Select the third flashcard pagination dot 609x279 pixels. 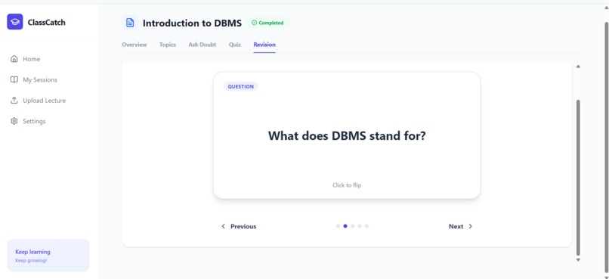[352, 226]
